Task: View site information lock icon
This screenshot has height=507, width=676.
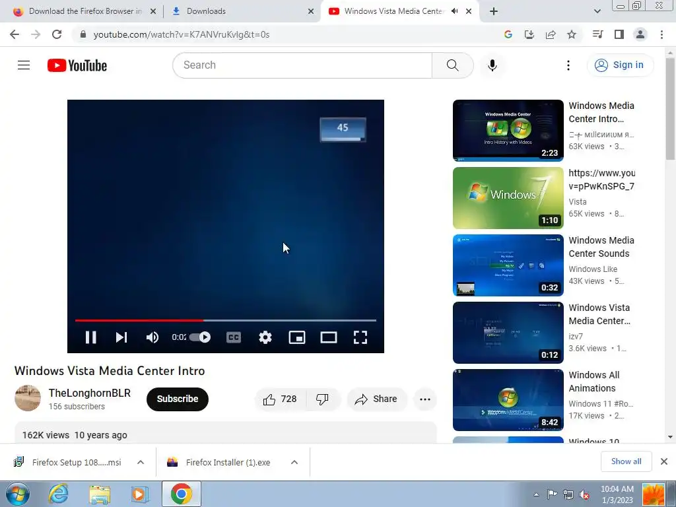Action: 83,34
